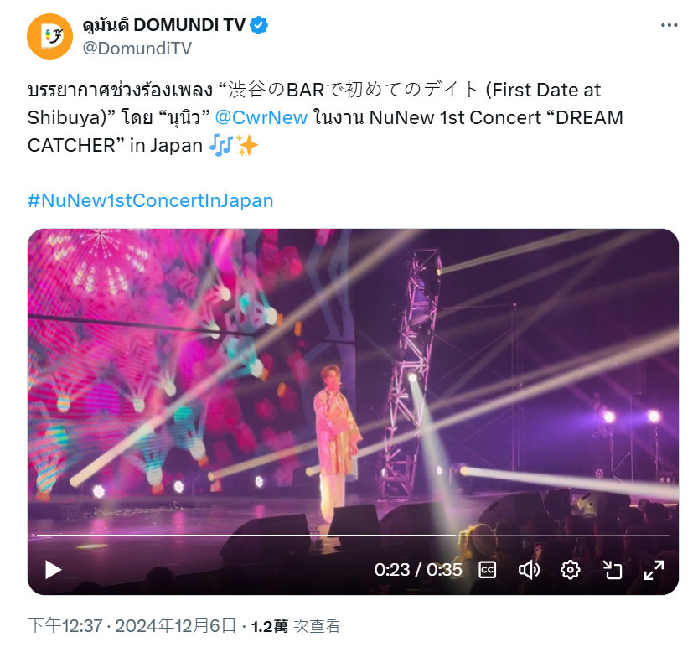The image size is (698, 647).
Task: Click the ดูมันดิ DOMUNDI TV display name
Action: pyautogui.click(x=164, y=25)
